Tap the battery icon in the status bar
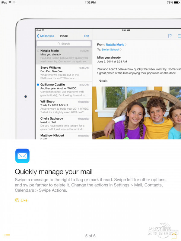Viewport: 181px width, 241px height. 177,2
